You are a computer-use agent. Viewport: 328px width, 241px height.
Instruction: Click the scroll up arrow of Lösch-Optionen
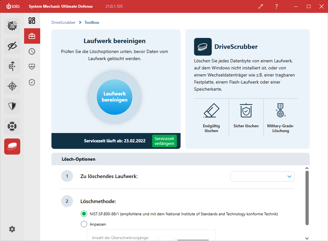[307, 168]
